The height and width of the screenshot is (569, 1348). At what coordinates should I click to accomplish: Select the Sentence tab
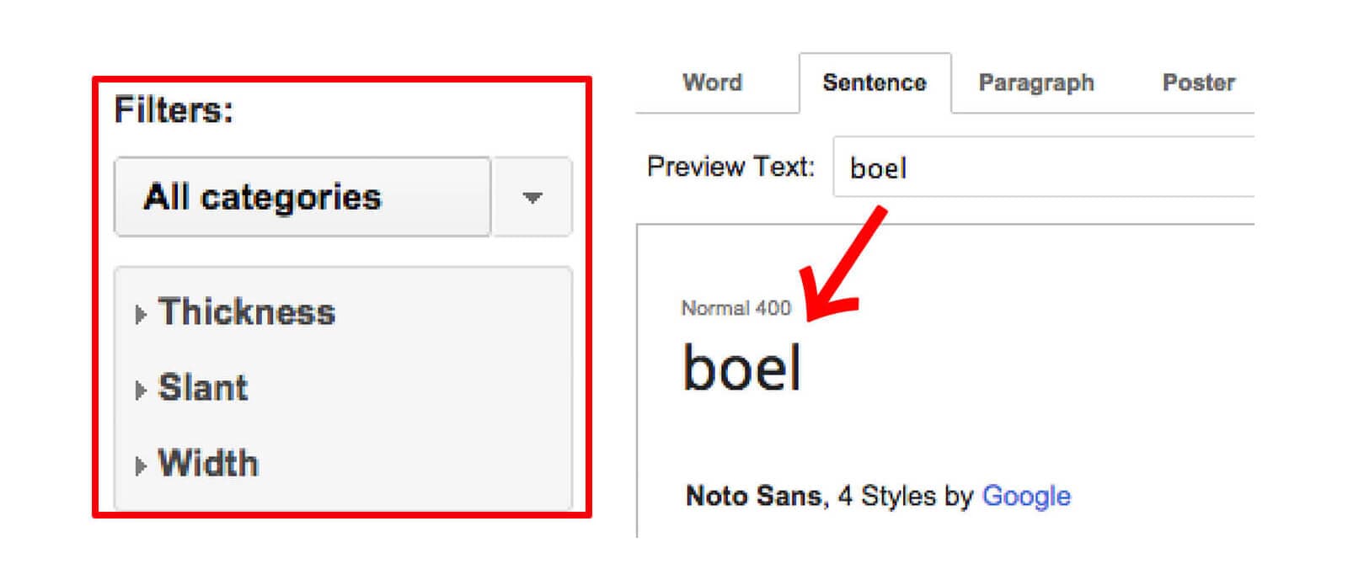874,82
